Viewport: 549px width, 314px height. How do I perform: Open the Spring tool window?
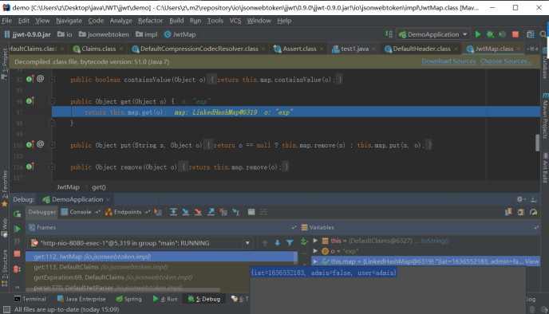(128, 299)
